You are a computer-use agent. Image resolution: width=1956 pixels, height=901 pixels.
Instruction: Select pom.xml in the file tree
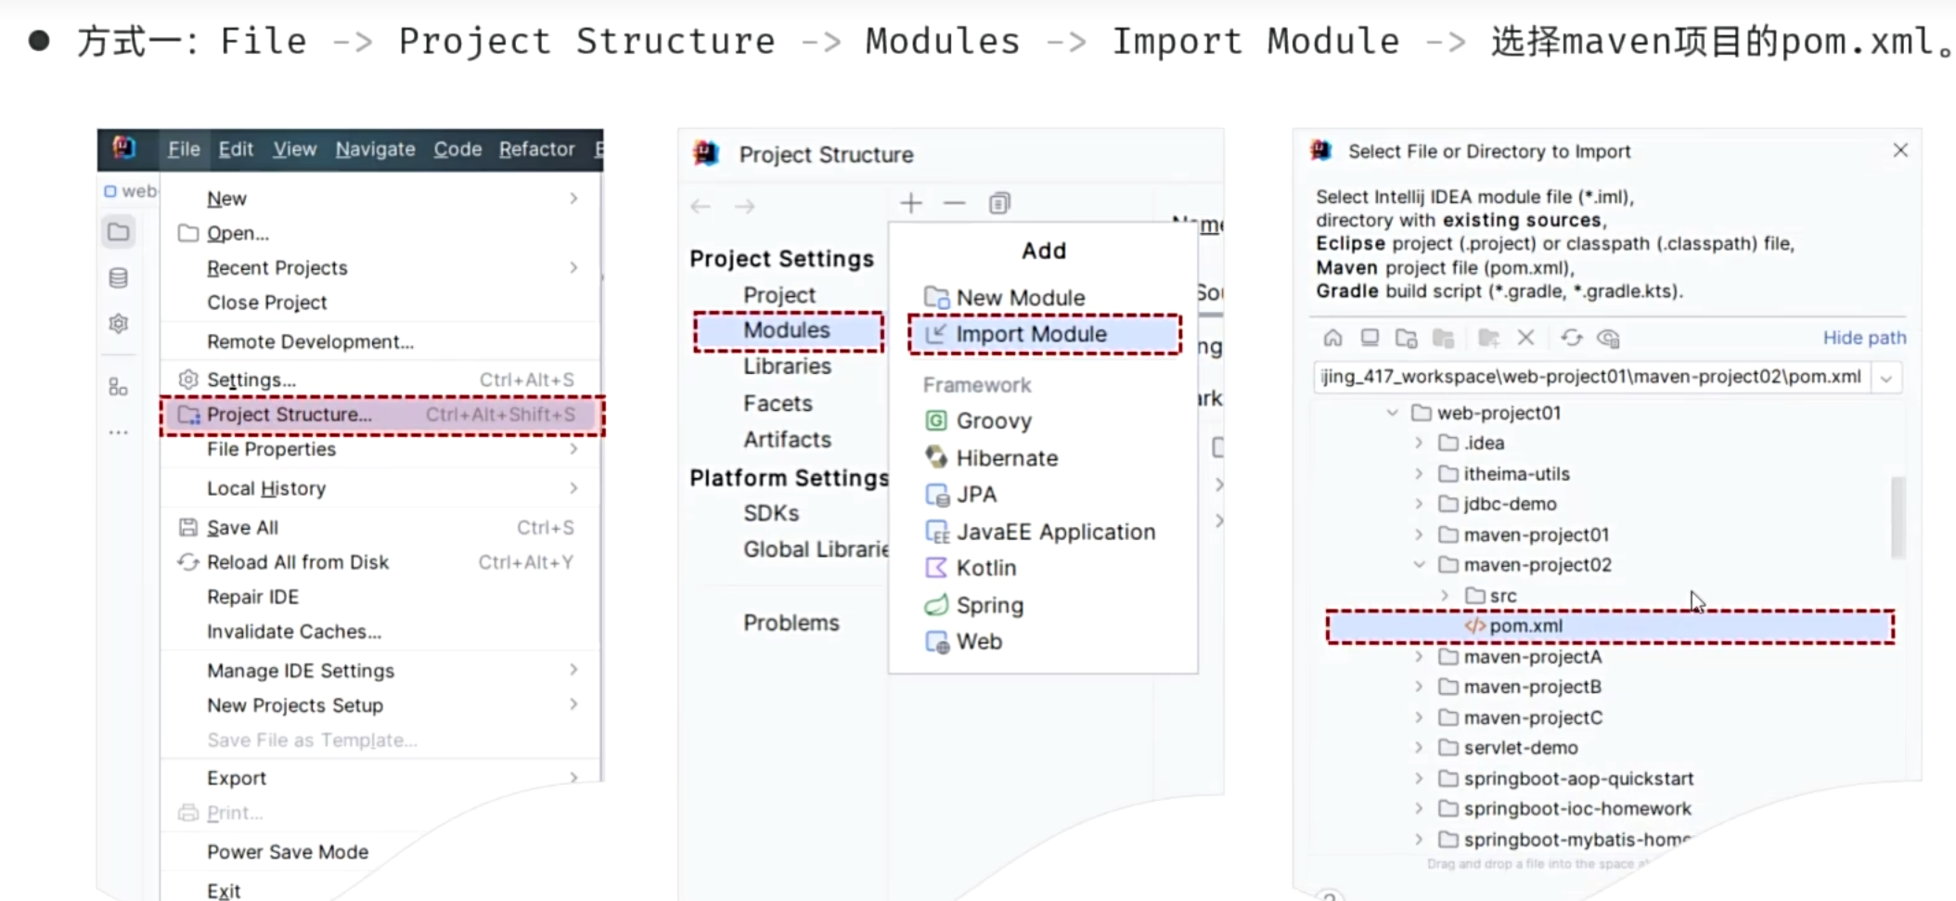(x=1525, y=626)
